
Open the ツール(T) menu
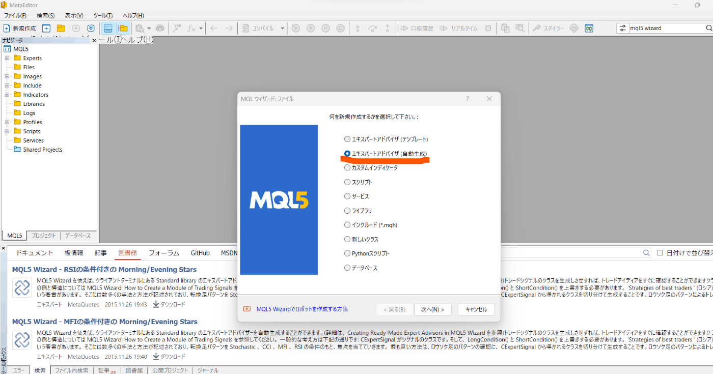click(103, 15)
